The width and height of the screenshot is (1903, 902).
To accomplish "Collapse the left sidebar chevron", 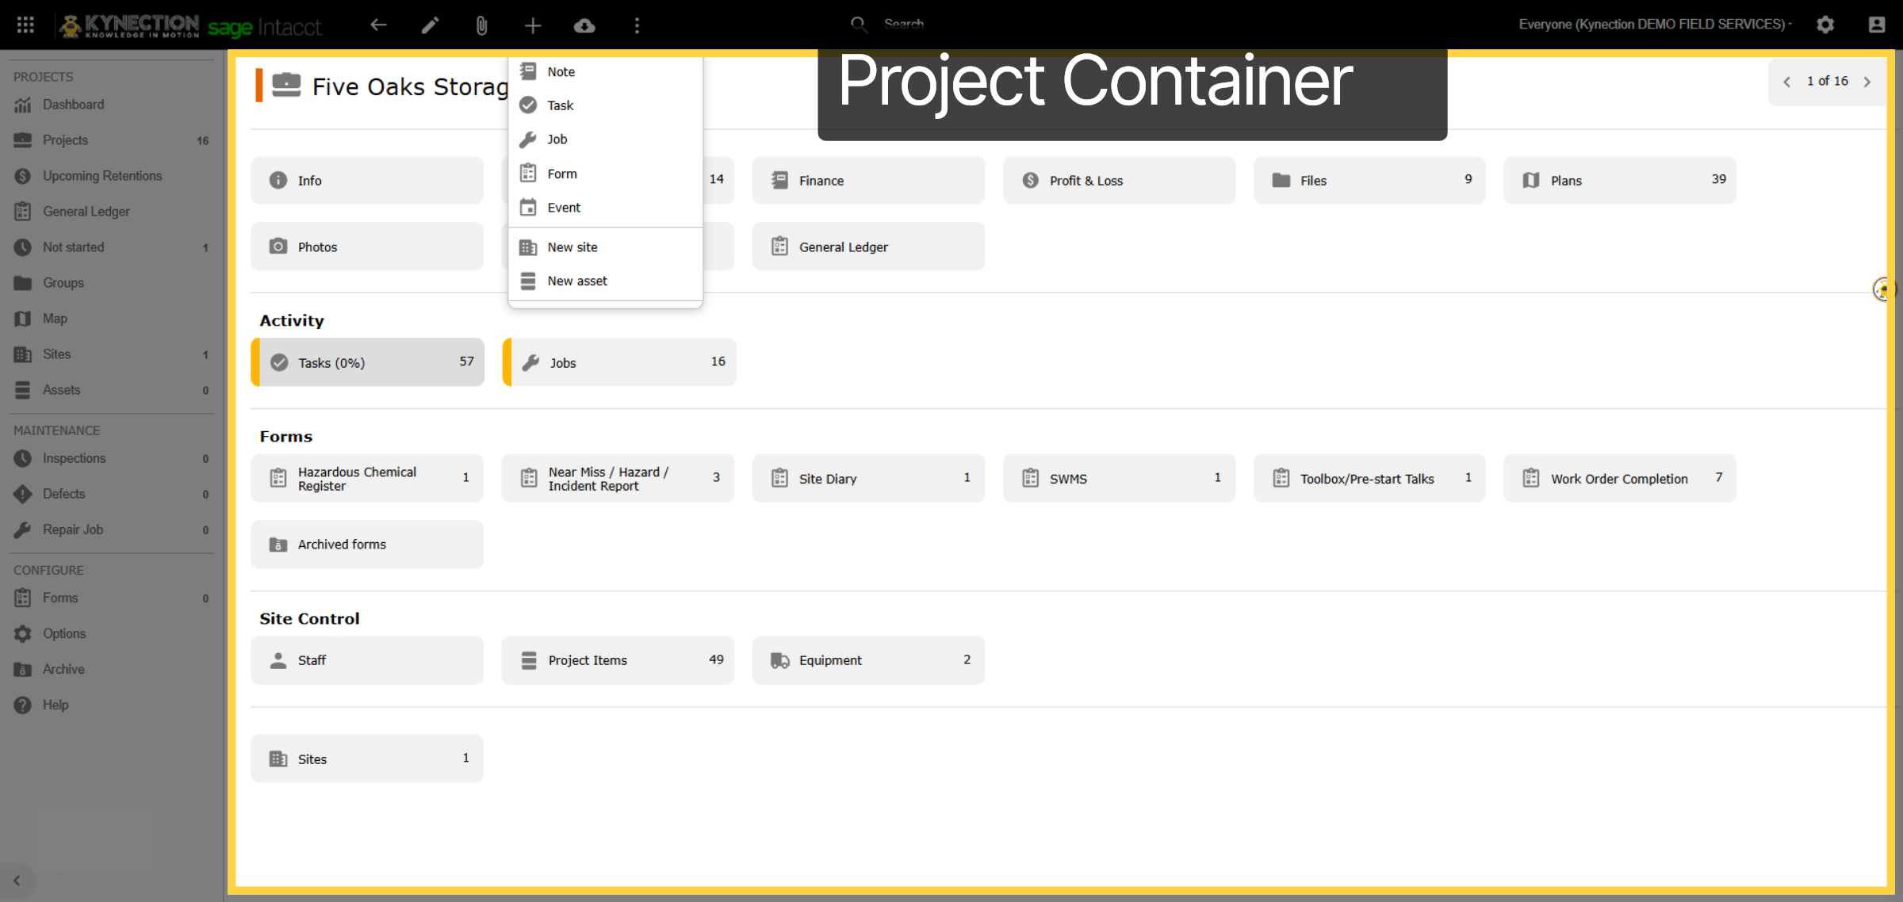I will (x=17, y=881).
